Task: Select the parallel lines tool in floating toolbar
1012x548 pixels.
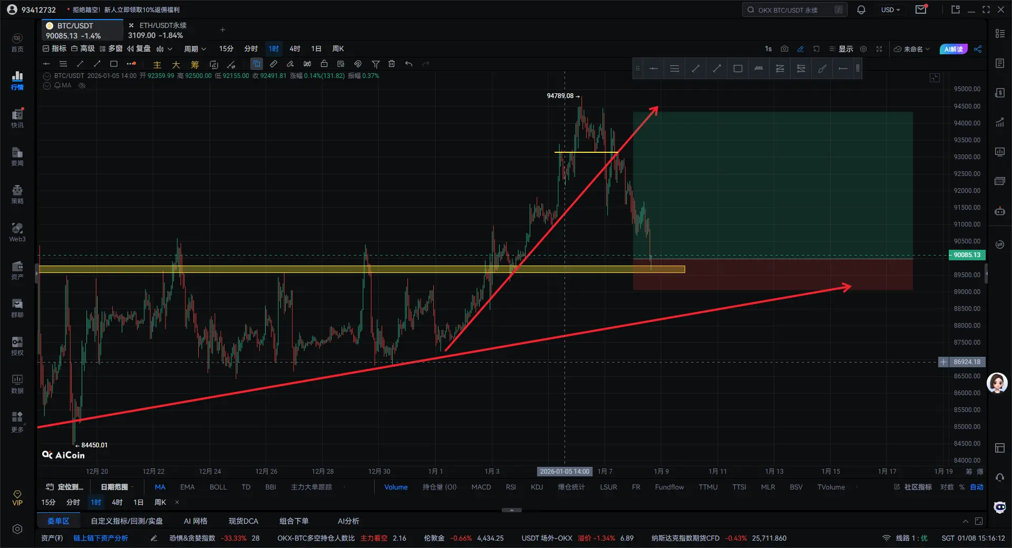Action: pyautogui.click(x=675, y=68)
